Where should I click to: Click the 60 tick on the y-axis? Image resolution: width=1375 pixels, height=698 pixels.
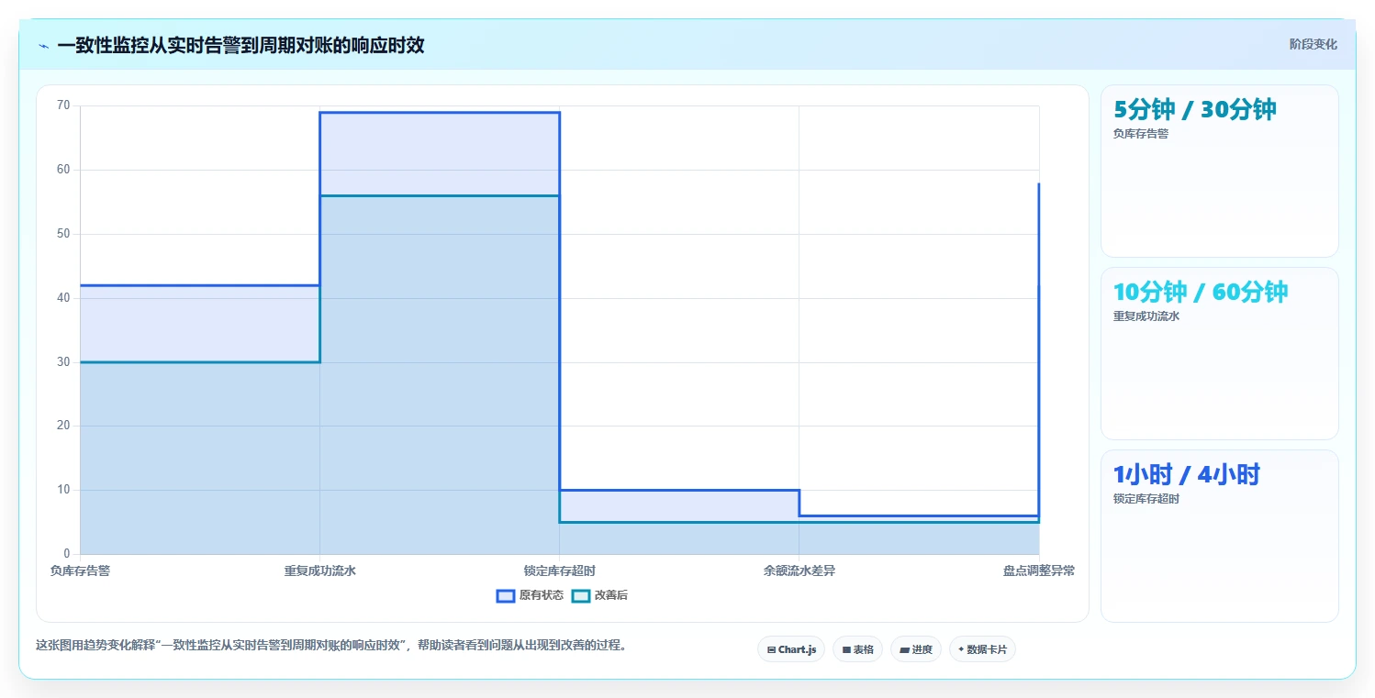63,170
